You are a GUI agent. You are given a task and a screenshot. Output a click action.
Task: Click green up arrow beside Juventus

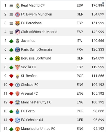pos(11,41)
